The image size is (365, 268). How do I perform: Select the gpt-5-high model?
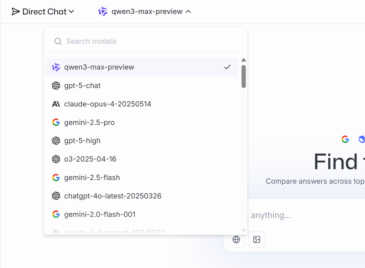pyautogui.click(x=142, y=141)
